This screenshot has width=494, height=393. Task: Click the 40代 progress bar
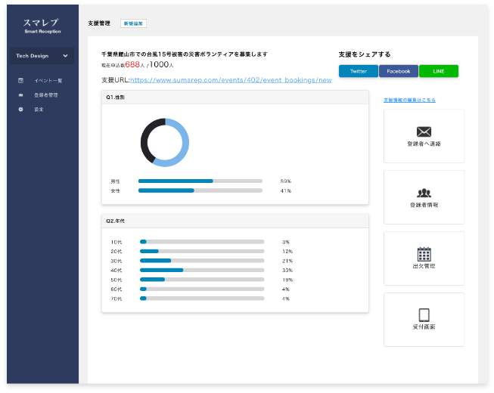(x=202, y=270)
